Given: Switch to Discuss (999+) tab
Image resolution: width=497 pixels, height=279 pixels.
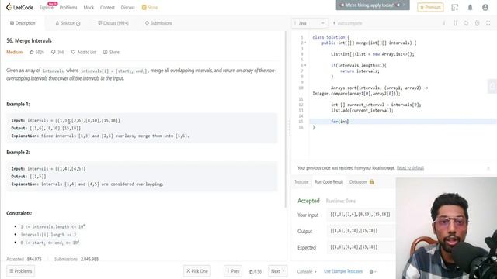Looking at the screenshot, I should pyautogui.click(x=113, y=23).
